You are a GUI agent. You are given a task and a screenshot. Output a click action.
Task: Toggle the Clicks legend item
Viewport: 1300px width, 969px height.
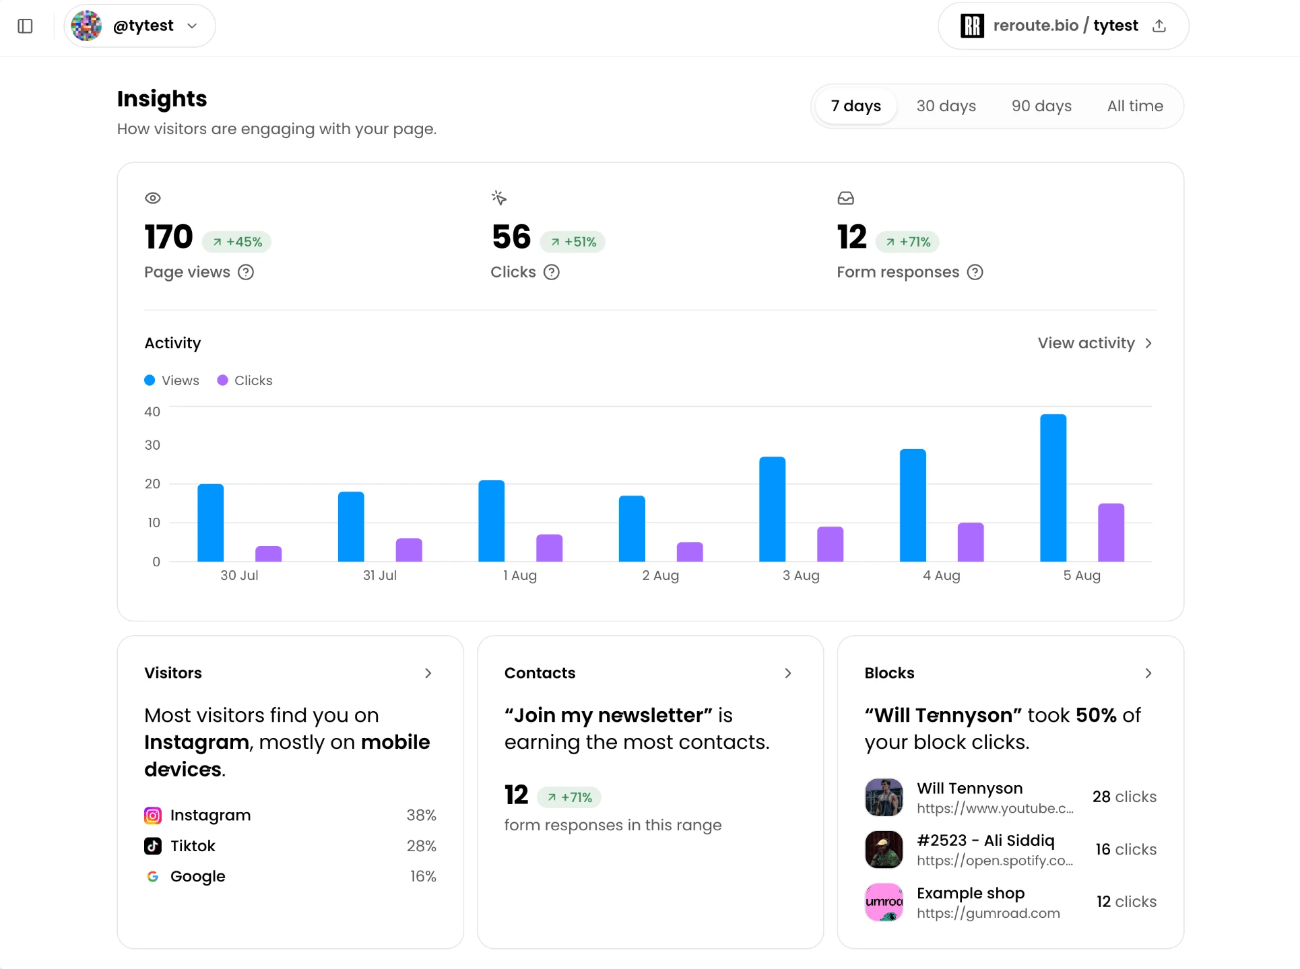tap(245, 380)
